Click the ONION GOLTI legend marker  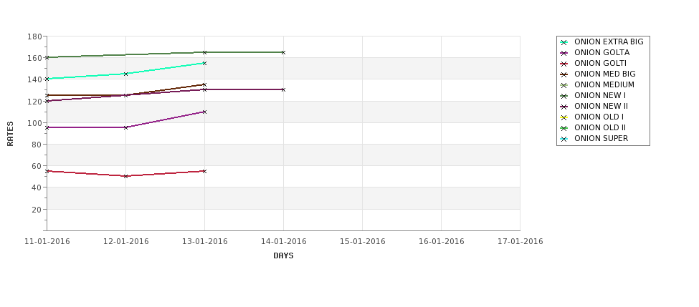pyautogui.click(x=564, y=64)
